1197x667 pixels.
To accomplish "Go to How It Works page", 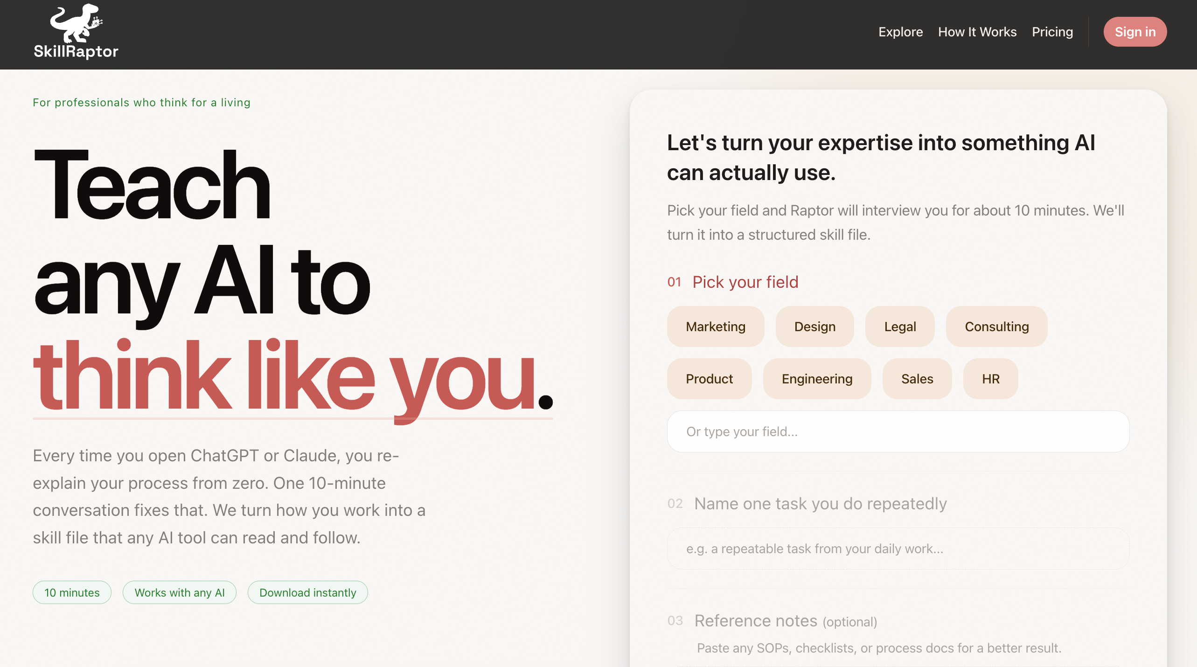I will 977,32.
